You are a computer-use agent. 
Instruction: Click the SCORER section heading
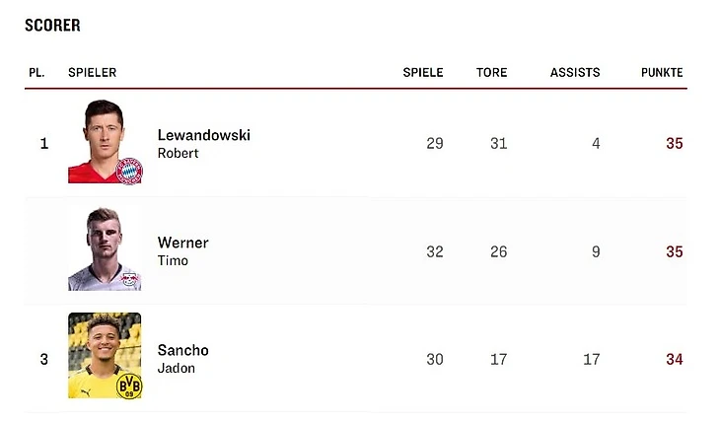pos(52,26)
